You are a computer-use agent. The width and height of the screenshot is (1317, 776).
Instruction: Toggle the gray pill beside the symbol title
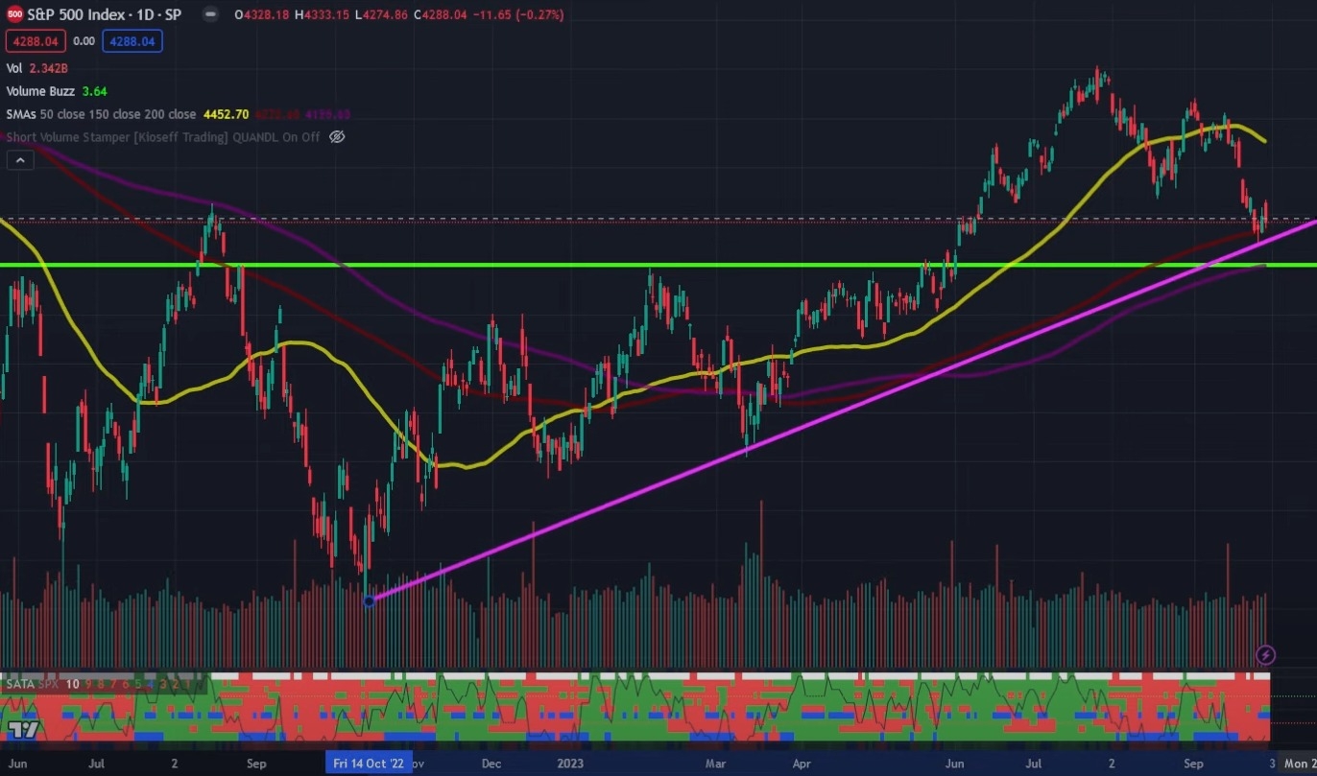(212, 15)
